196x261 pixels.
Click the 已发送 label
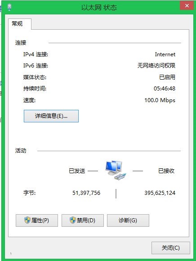tap(77, 171)
